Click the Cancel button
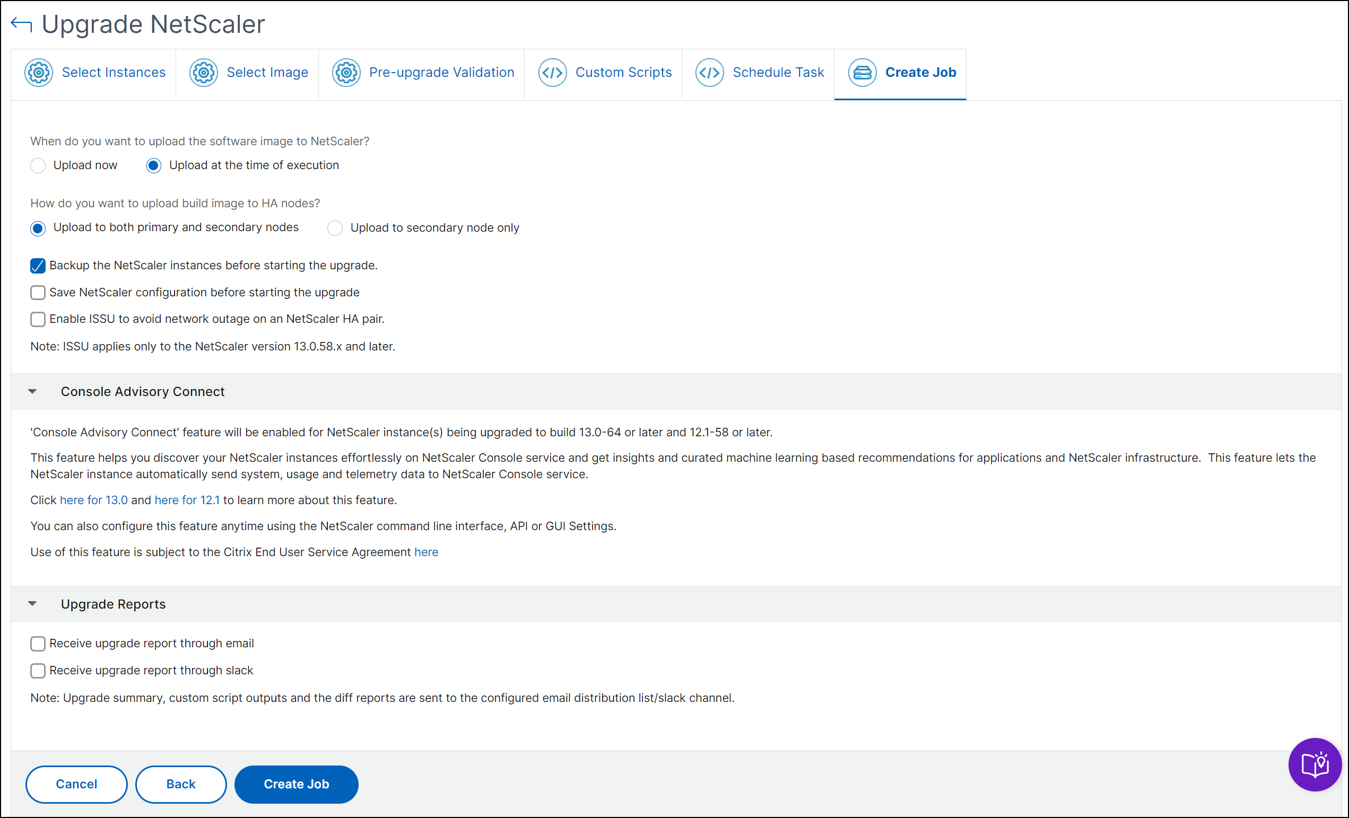Image resolution: width=1349 pixels, height=818 pixels. 76,784
